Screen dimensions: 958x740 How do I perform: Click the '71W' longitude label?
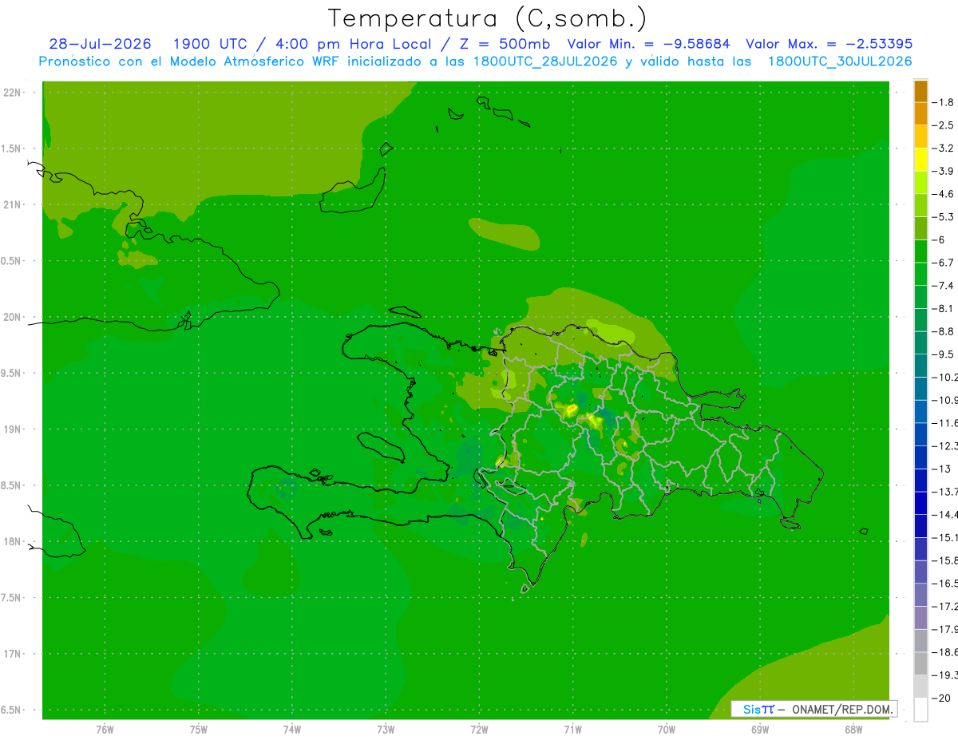click(572, 729)
